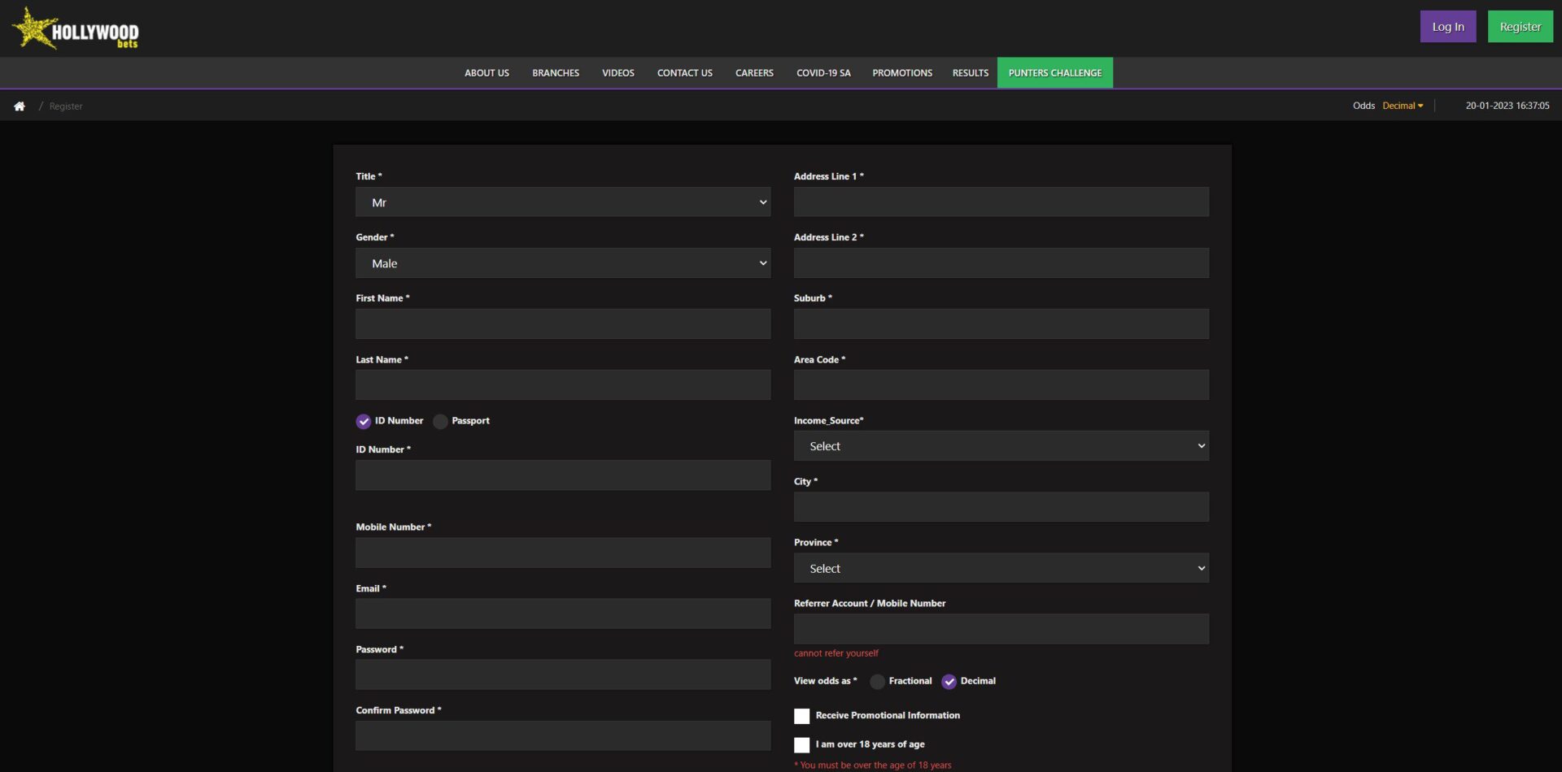Click Register breadcrumb link

pos(66,106)
